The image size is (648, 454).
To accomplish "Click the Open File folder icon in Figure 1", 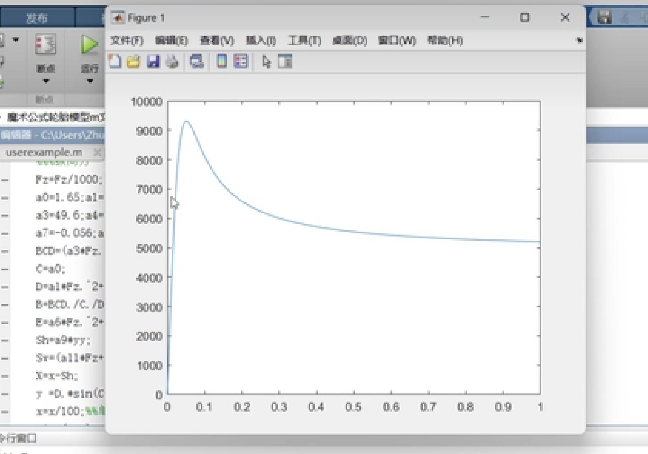I will pyautogui.click(x=133, y=61).
